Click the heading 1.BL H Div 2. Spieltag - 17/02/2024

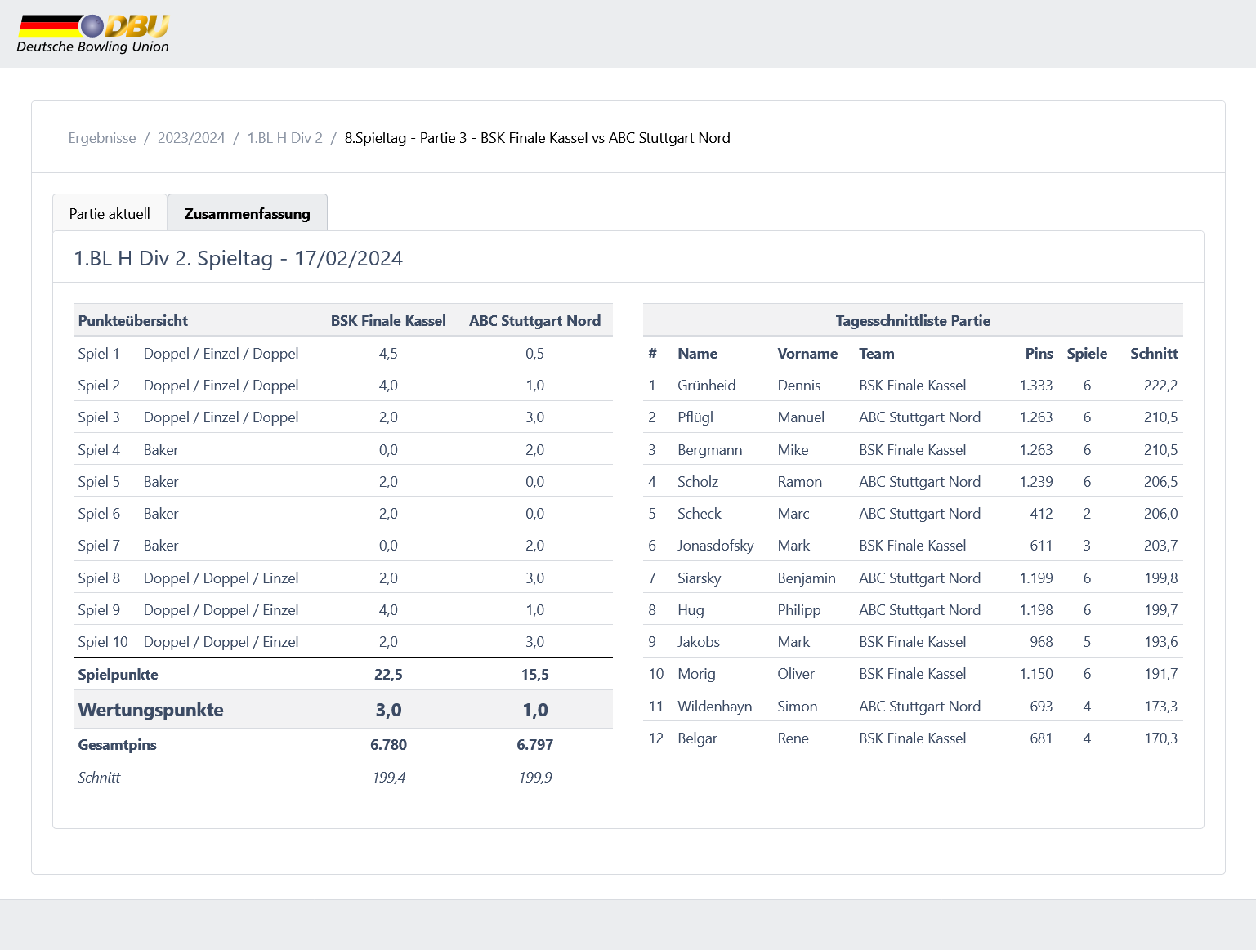(239, 258)
